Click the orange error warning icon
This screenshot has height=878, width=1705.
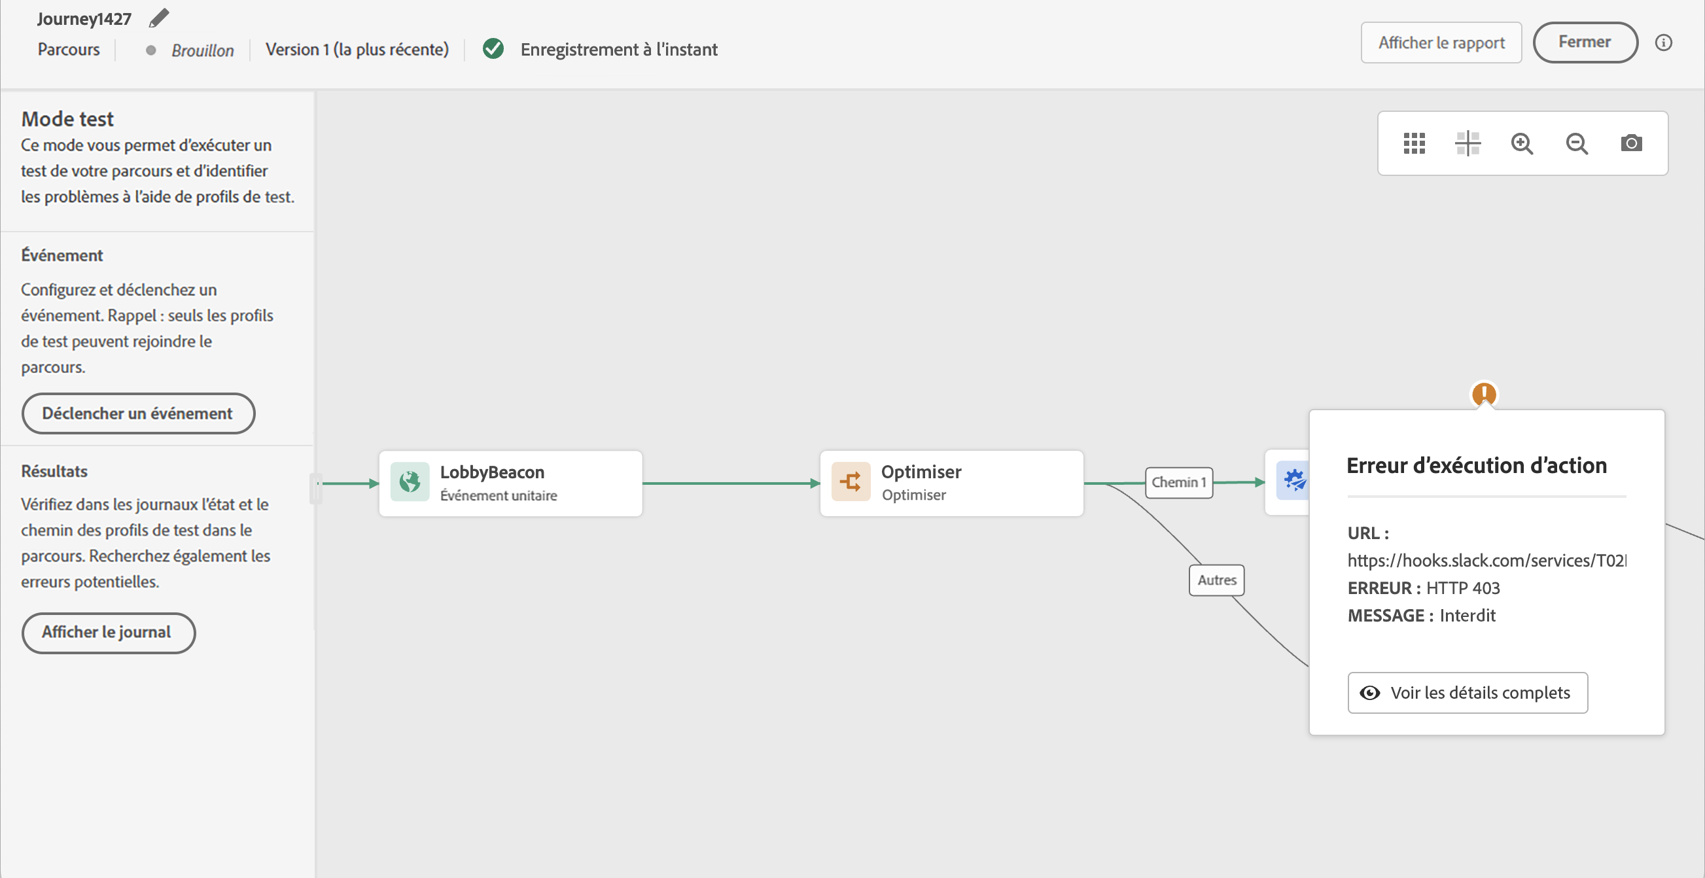(1484, 394)
